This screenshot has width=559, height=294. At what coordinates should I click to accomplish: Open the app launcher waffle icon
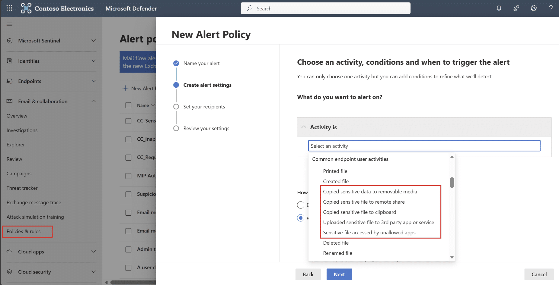pos(9,8)
